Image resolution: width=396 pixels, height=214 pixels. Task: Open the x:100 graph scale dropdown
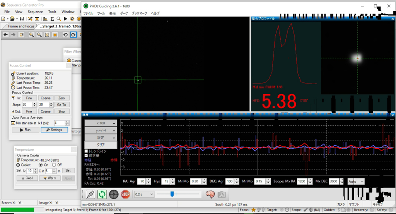[101, 123]
